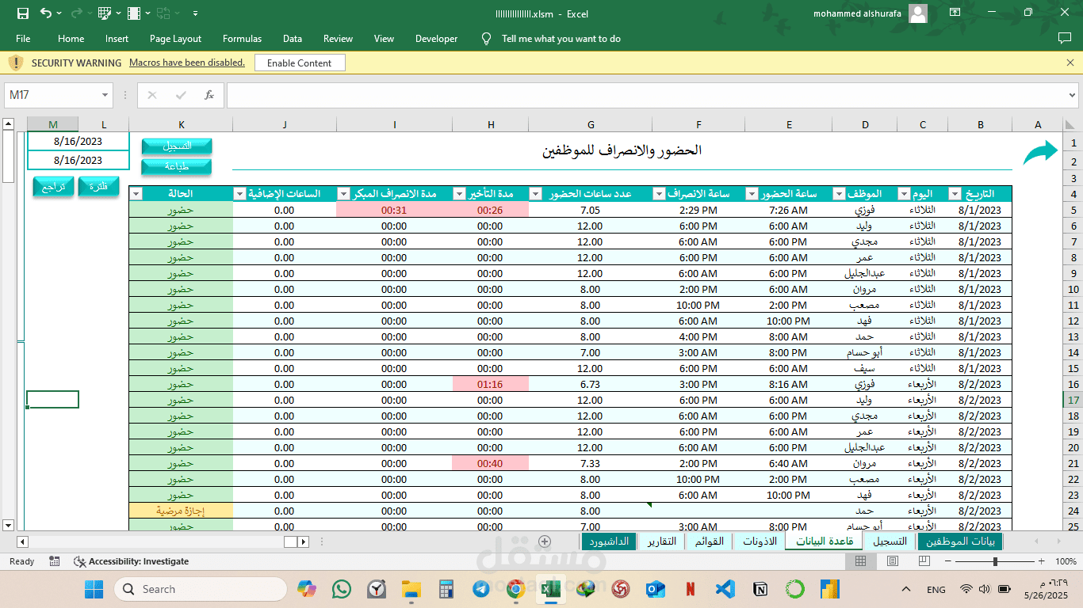The width and height of the screenshot is (1083, 608).
Task: Click the macro recording status icon
Action: coord(54,561)
